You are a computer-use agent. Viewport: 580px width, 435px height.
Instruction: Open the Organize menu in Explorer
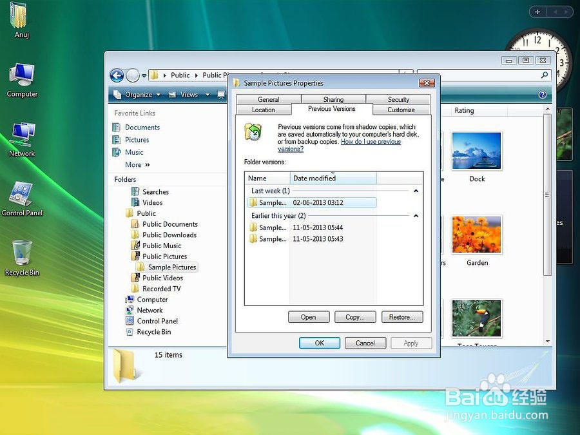click(137, 95)
